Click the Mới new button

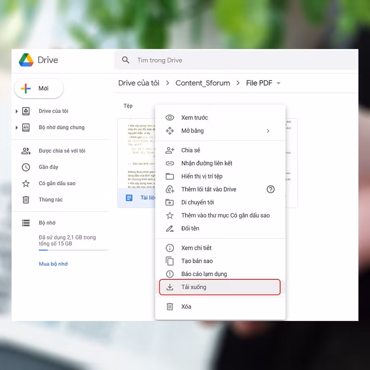point(39,88)
